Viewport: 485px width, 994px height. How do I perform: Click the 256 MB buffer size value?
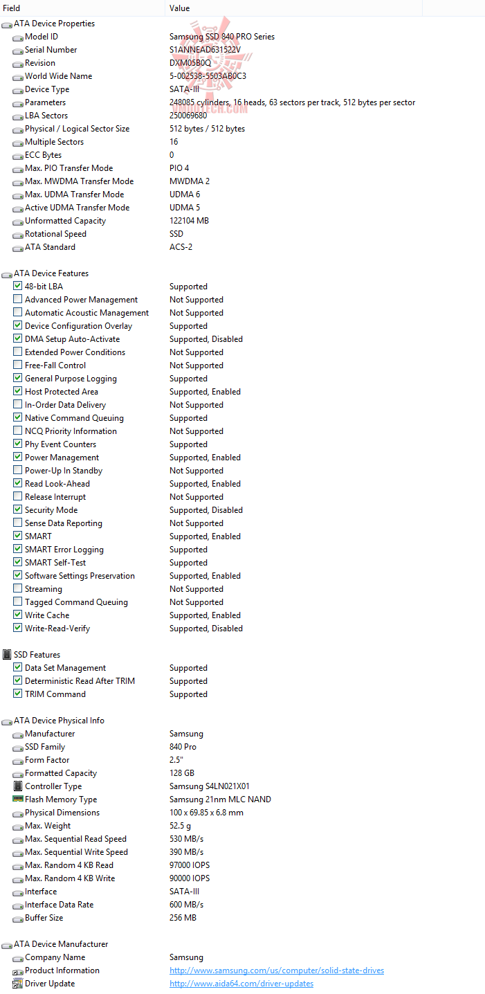click(183, 918)
